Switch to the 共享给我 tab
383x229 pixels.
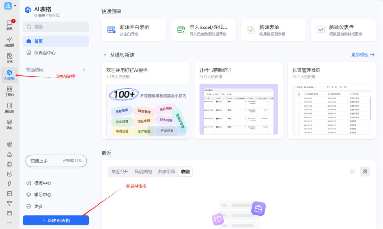click(x=166, y=172)
